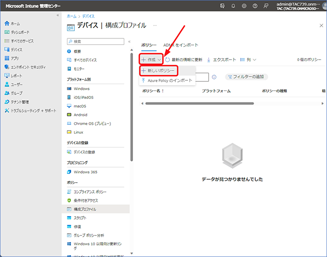The height and width of the screenshot is (257, 327).
Task: Click the 概要 info icon
Action: pyautogui.click(x=69, y=51)
